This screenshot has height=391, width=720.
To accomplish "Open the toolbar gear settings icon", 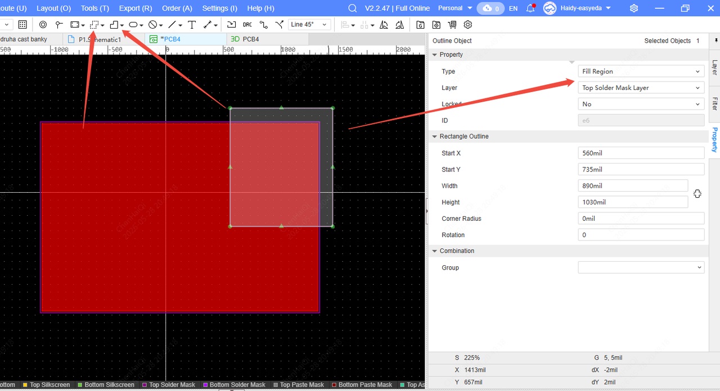I will tap(467, 25).
